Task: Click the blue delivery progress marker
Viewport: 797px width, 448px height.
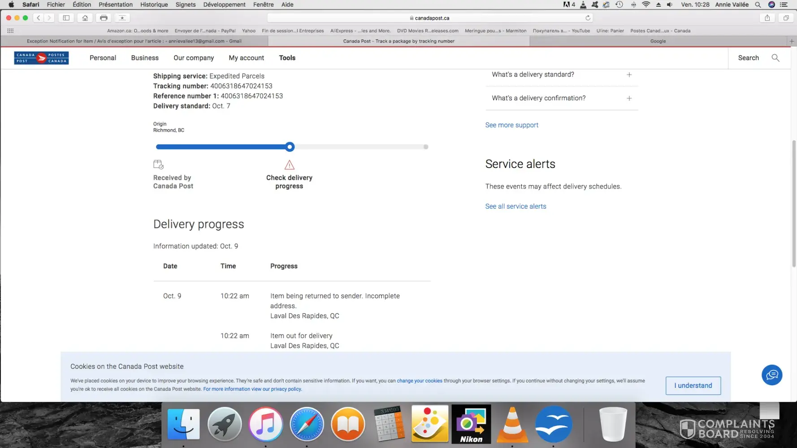Action: tap(290, 147)
